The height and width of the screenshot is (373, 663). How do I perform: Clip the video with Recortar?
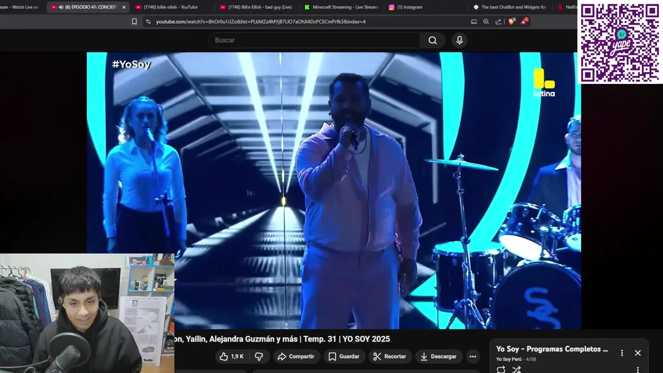click(x=390, y=356)
